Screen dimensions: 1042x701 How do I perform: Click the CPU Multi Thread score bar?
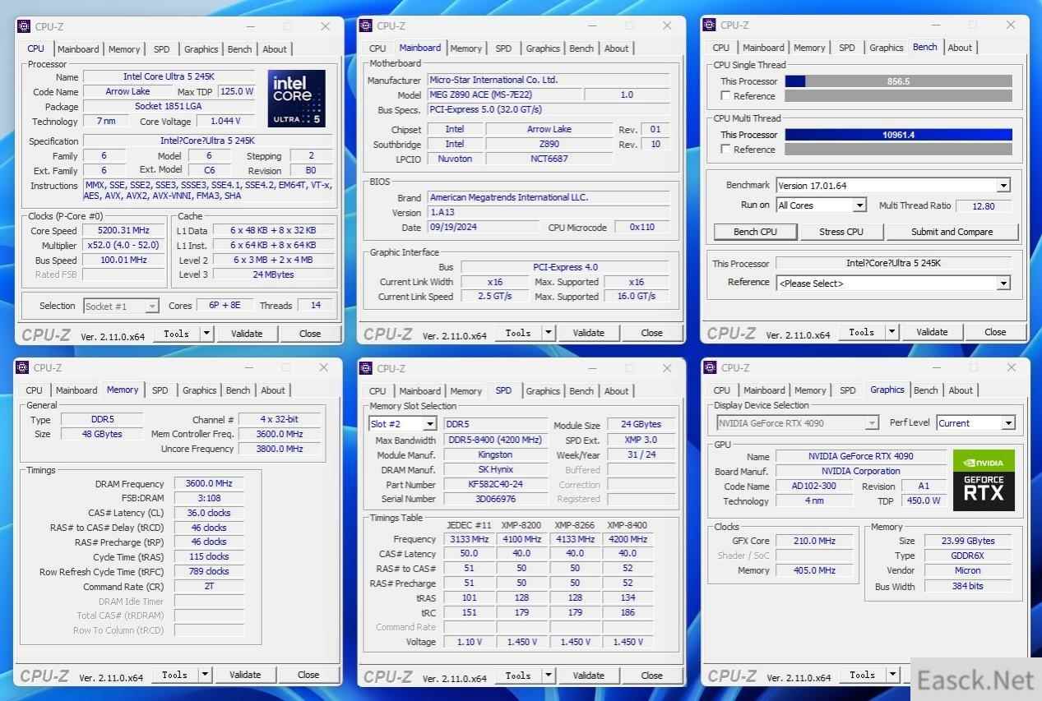(x=898, y=135)
